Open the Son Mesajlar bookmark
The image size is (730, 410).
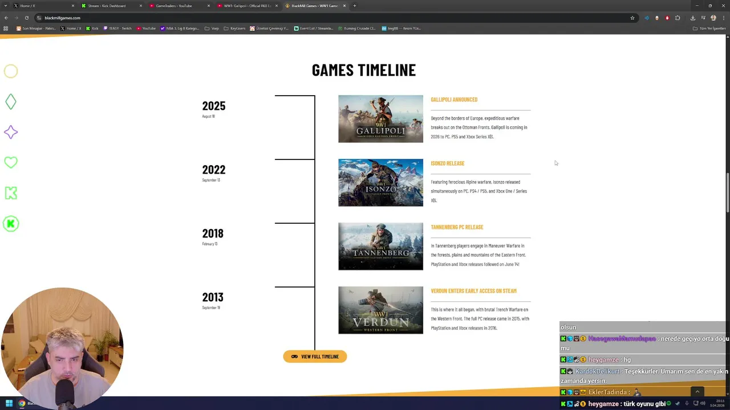(x=36, y=28)
